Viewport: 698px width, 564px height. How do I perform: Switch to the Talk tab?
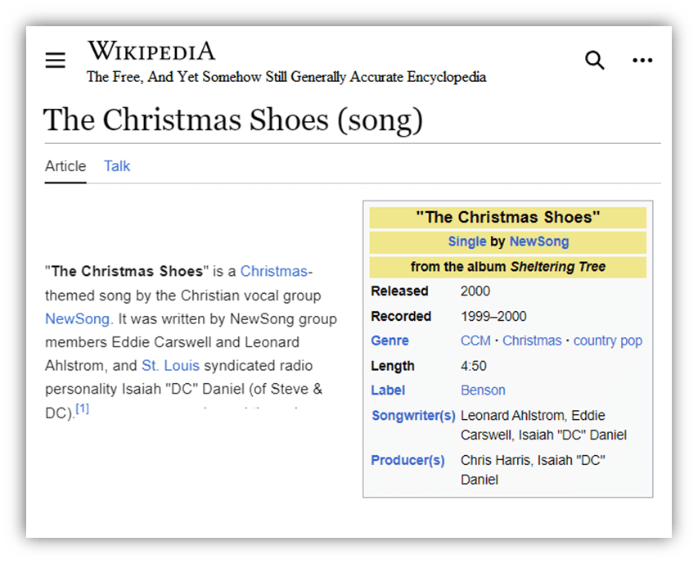[x=117, y=166]
